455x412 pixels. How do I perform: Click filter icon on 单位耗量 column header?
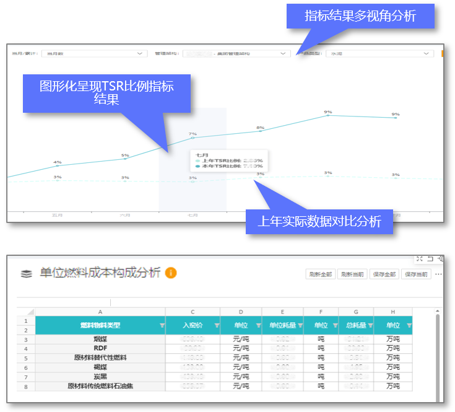click(300, 325)
